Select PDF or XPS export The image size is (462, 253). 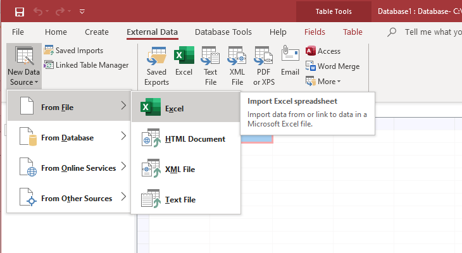tap(264, 66)
